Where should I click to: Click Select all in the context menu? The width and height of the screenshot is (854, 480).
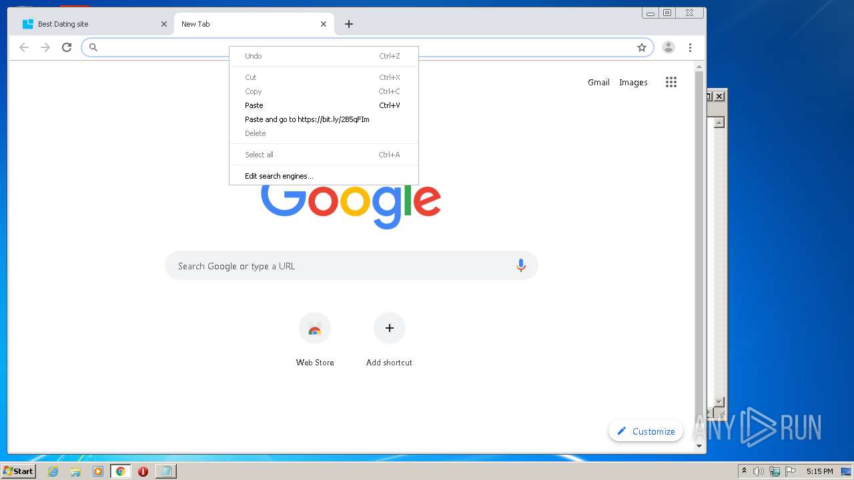(x=324, y=155)
